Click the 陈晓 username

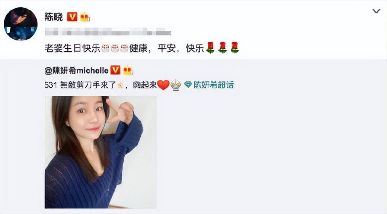(x=54, y=17)
